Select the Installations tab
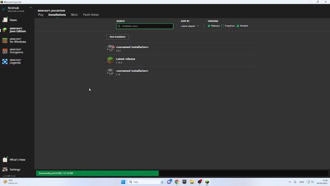The image size is (330, 186). pos(57,14)
